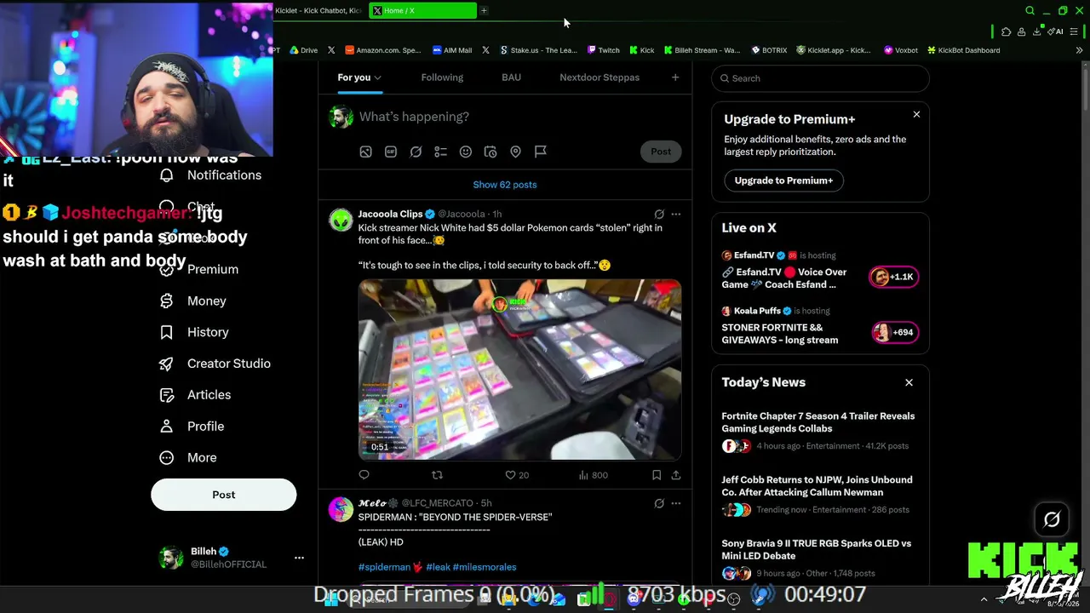Screen dimensions: 1090x613
Task: Open browser extensions puzzle icon
Action: (x=1007, y=32)
